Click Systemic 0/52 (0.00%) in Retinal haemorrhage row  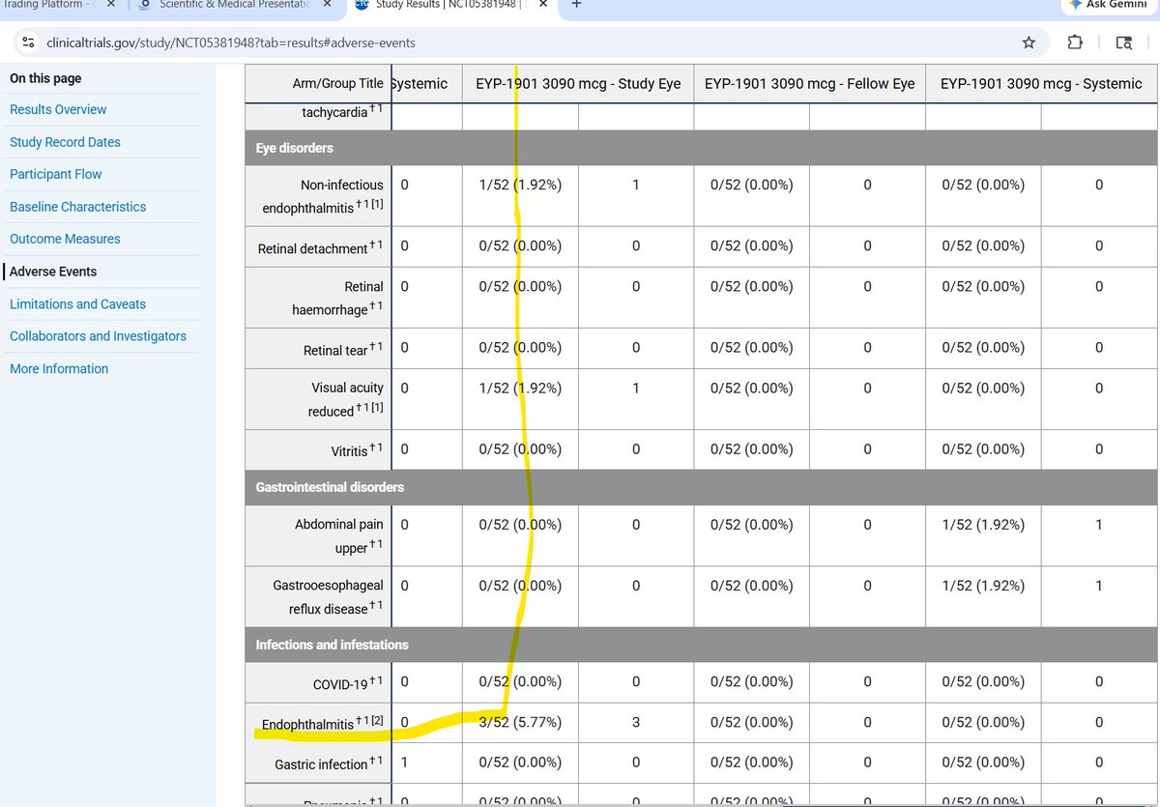[x=983, y=286]
